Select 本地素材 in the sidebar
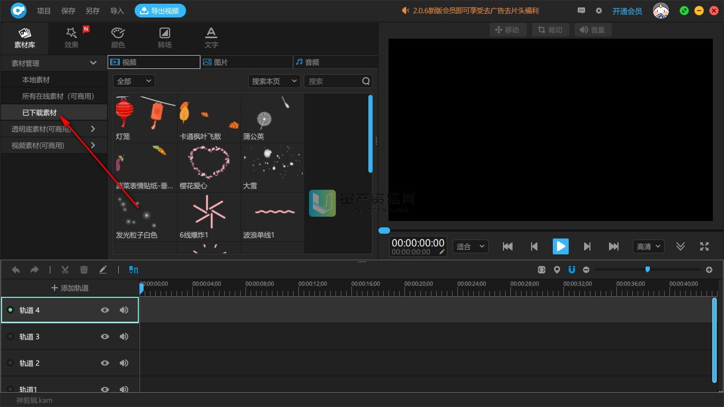This screenshot has width=724, height=407. (x=36, y=79)
